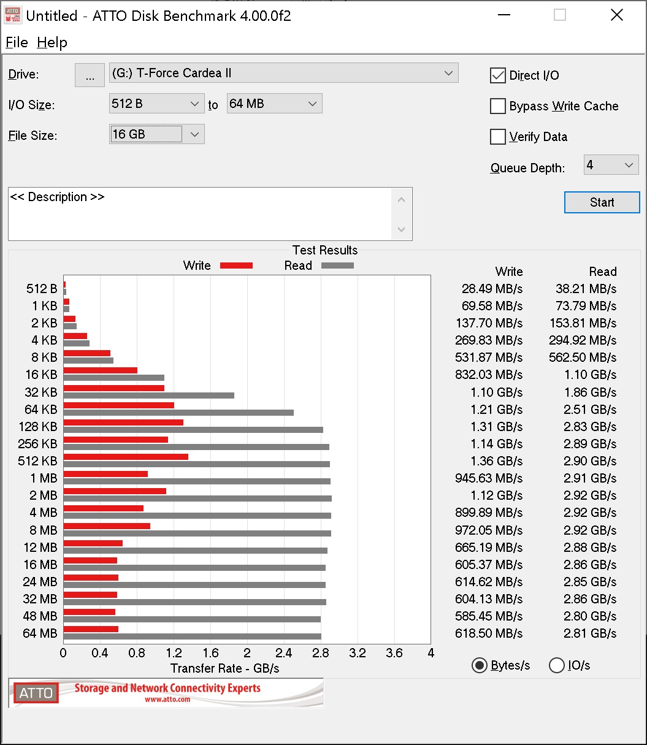Maximize the ATTO Disk Benchmark window
This screenshot has height=745, width=647.
pyautogui.click(x=559, y=15)
